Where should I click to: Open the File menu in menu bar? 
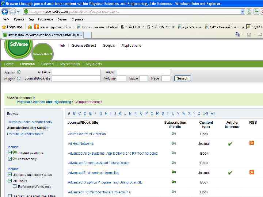tap(6, 19)
